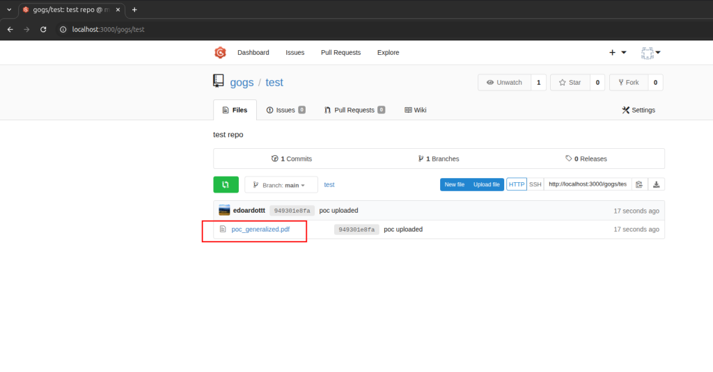This screenshot has height=372, width=713.
Task: Click the download repository icon
Action: (x=656, y=184)
